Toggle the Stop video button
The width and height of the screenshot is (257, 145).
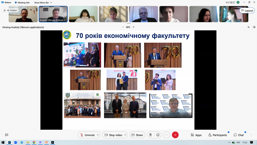click(x=114, y=135)
